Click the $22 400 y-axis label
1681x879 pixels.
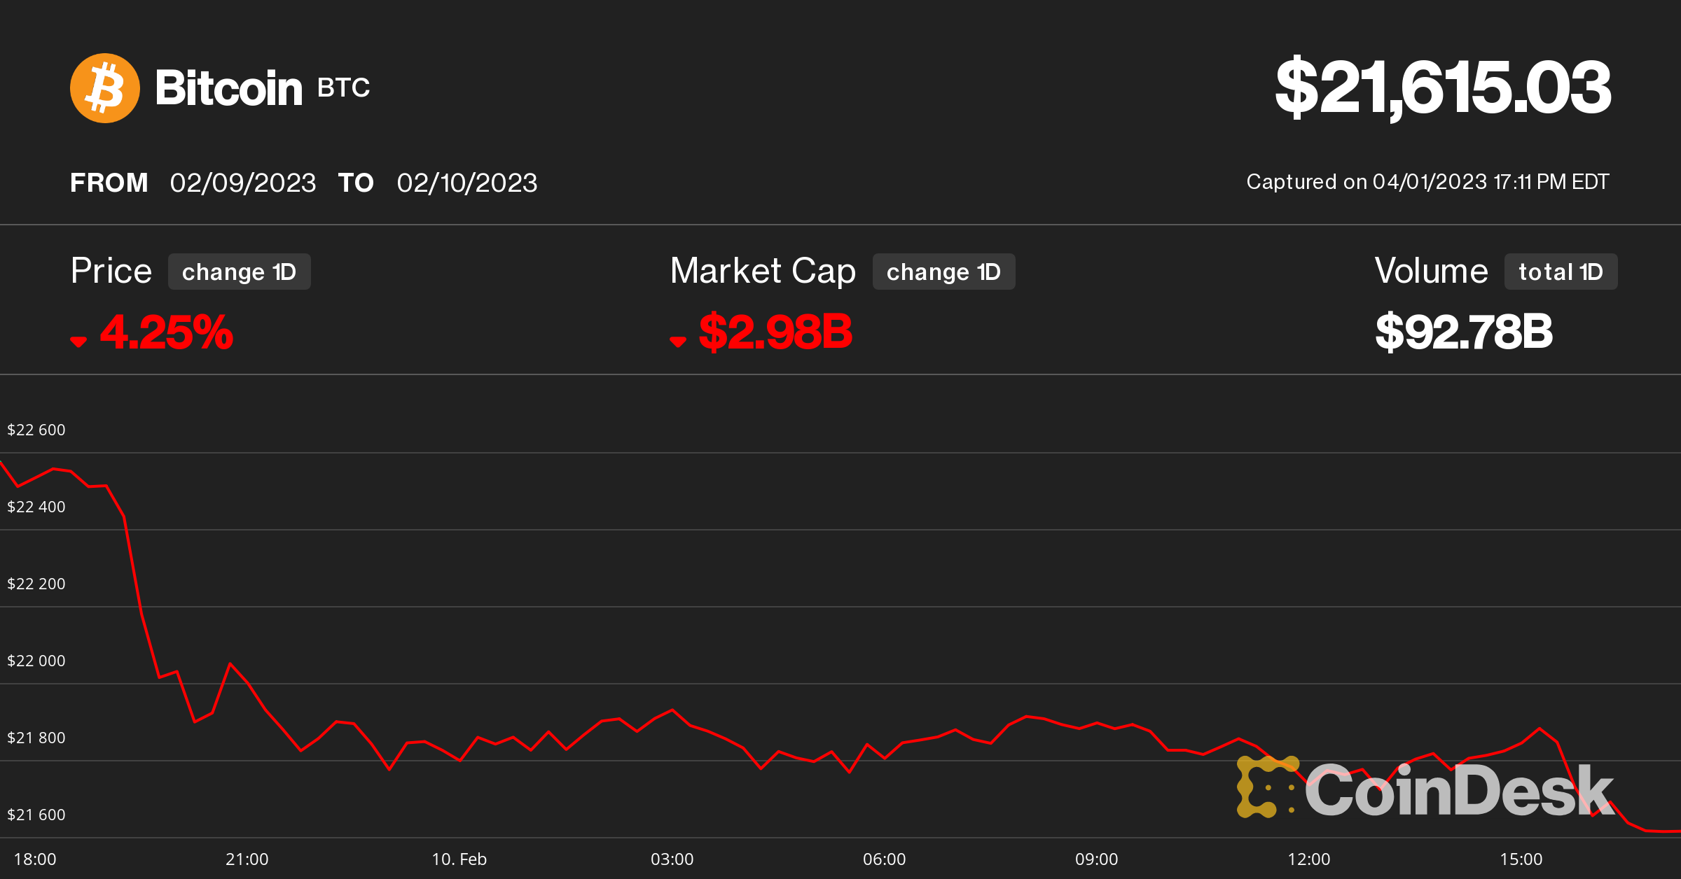pyautogui.click(x=36, y=507)
